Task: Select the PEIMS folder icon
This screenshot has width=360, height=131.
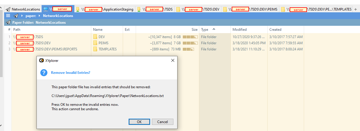Action: coord(95,43)
